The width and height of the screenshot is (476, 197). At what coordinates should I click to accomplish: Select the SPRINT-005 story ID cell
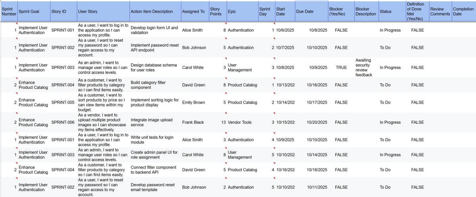click(63, 102)
